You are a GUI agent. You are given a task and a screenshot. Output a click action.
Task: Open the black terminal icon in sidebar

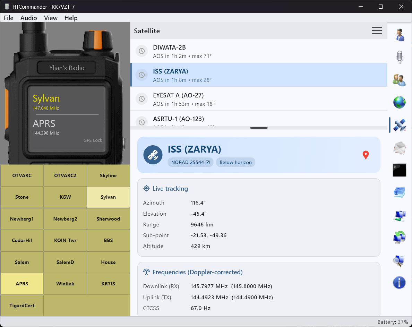(x=400, y=170)
